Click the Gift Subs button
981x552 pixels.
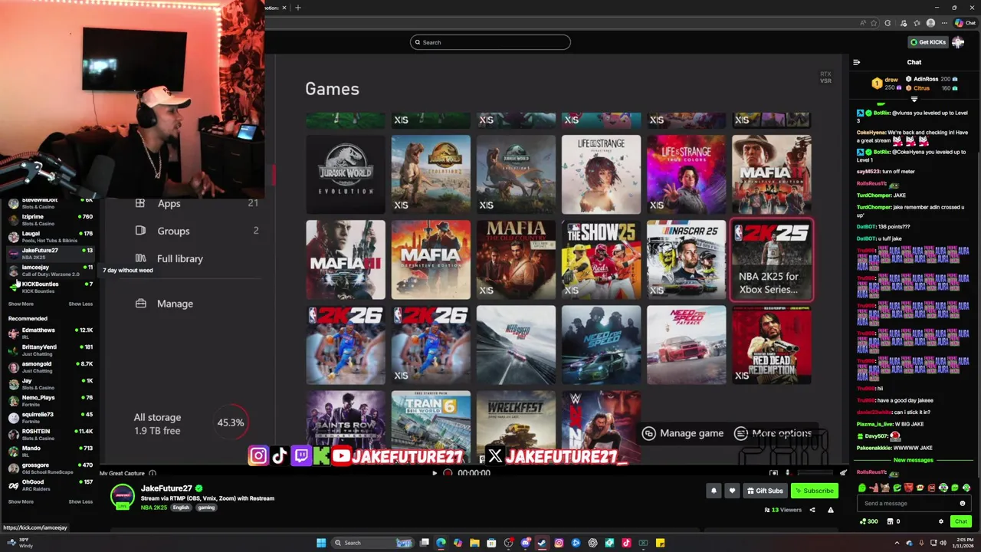765,491
